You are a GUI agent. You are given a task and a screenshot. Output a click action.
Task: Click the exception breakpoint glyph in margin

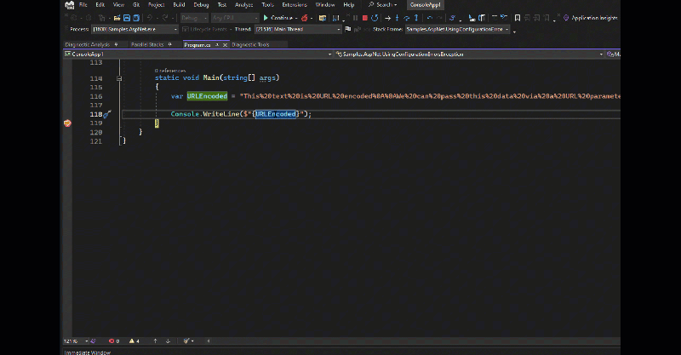point(67,123)
